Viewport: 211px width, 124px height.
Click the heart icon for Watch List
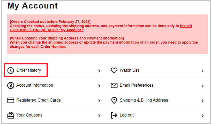coord(114,70)
